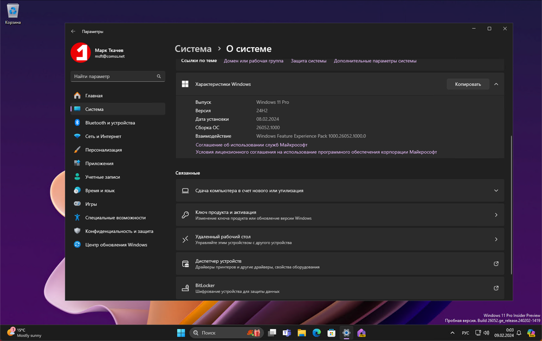The width and height of the screenshot is (542, 341).
Task: Open Ключ продукта и активация chevron
Action: (x=496, y=215)
